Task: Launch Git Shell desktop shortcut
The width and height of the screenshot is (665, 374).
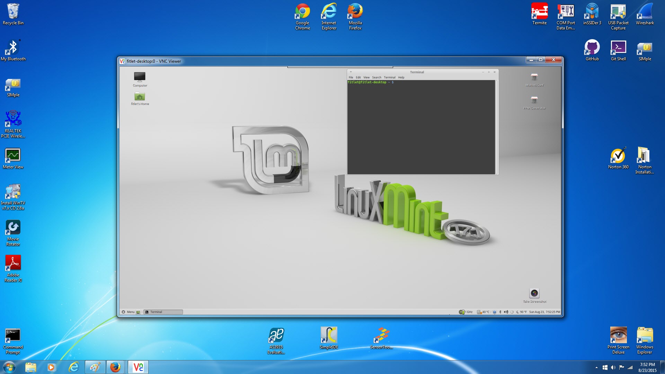Action: [618, 50]
